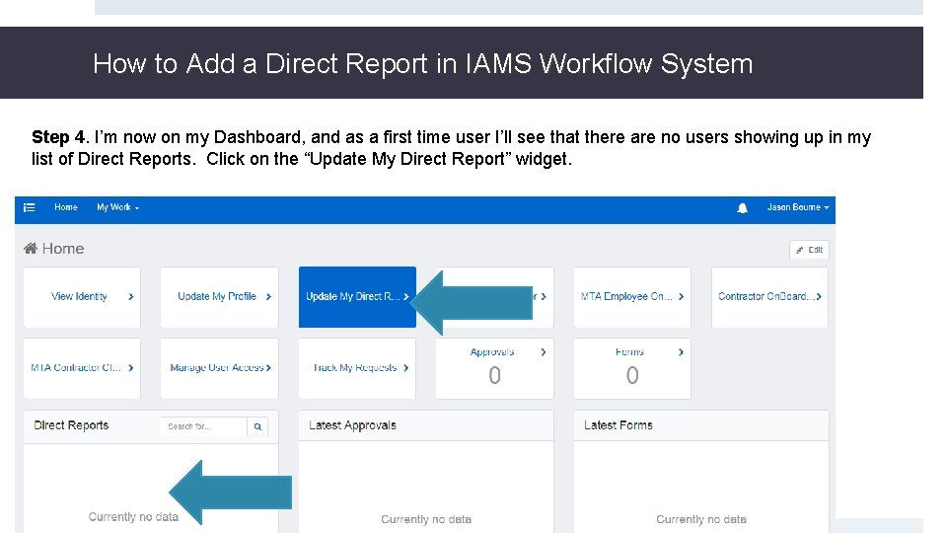Click chevron on View Identity tile
Viewport: 947px width, 533px height.
(x=131, y=297)
